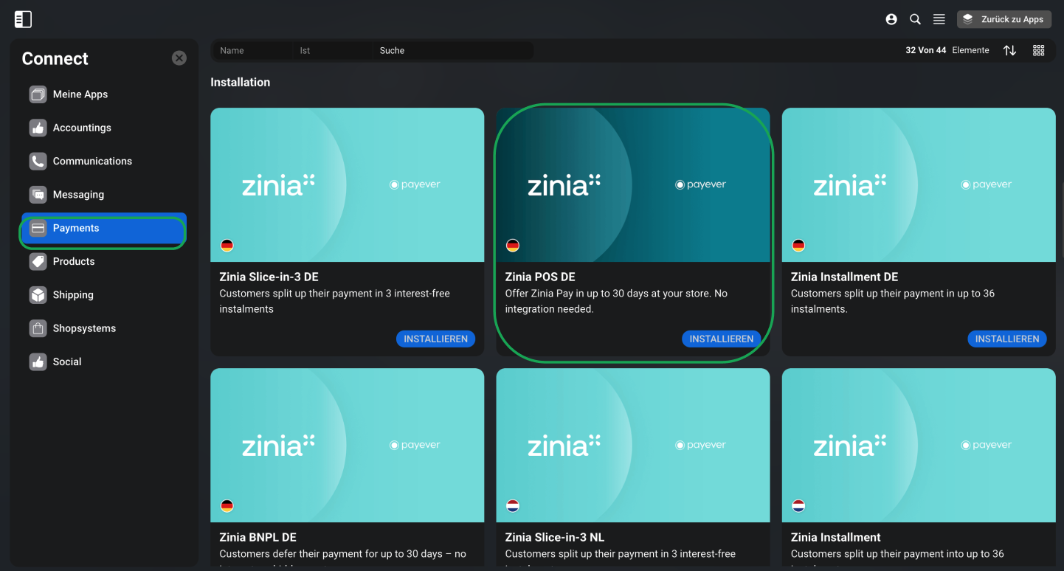The image size is (1064, 571).
Task: Click the Zinia POS DE title
Action: pos(540,277)
